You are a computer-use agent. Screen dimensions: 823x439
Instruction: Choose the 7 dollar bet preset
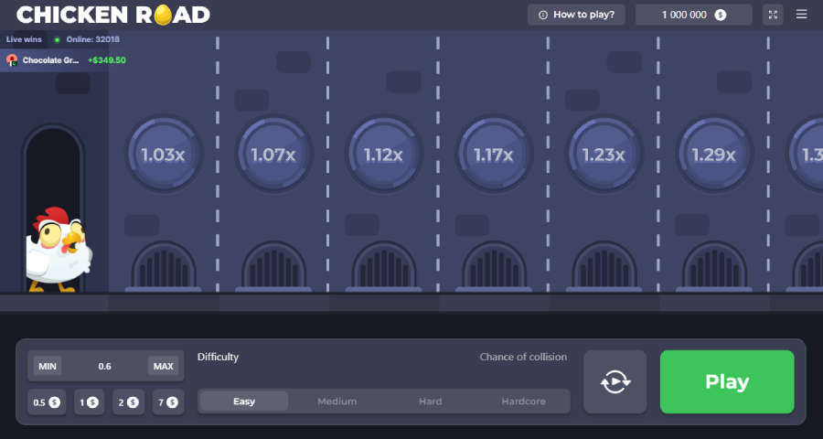coord(166,402)
